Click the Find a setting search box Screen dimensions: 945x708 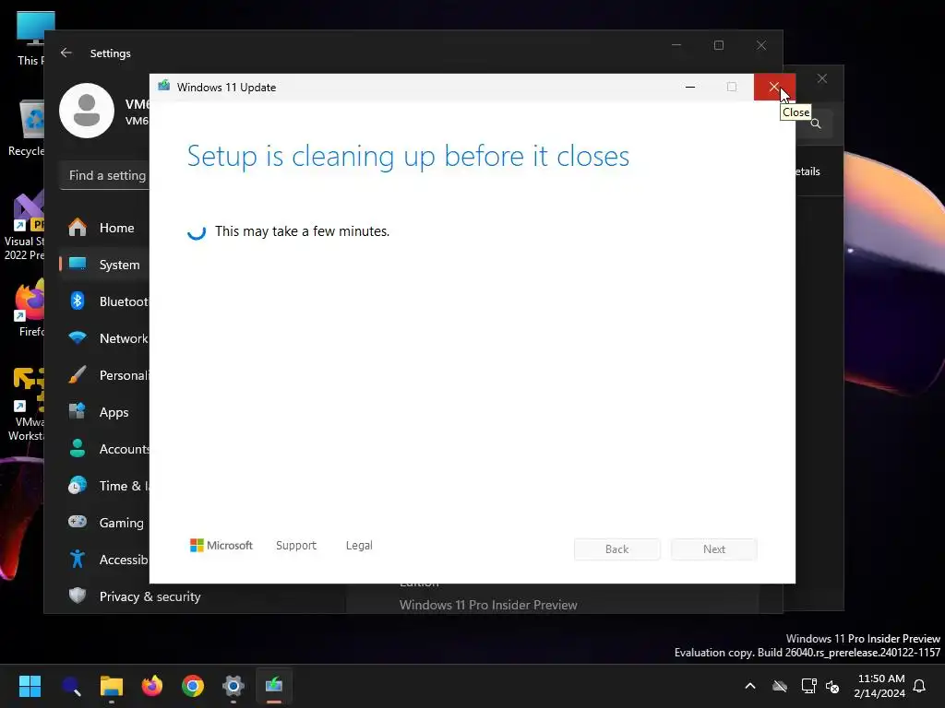click(105, 175)
